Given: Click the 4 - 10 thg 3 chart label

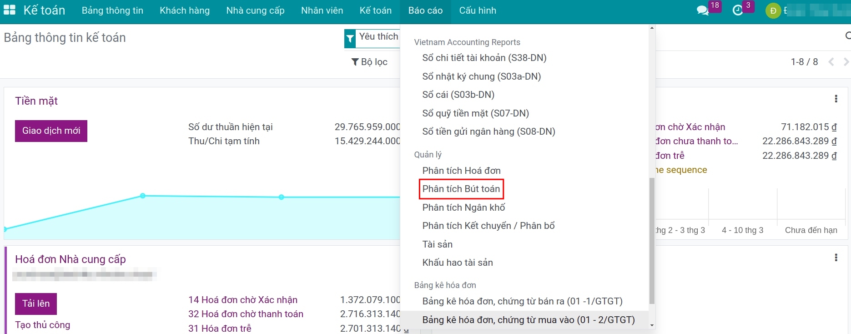Looking at the screenshot, I should point(742,230).
